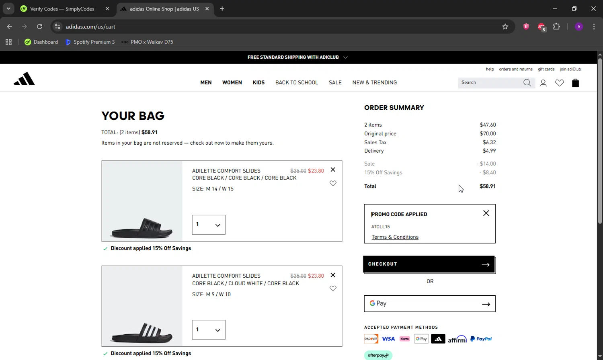603x360 pixels.
Task: Open quantity dropdown for Core Black M 14 slides
Action: [x=209, y=225]
